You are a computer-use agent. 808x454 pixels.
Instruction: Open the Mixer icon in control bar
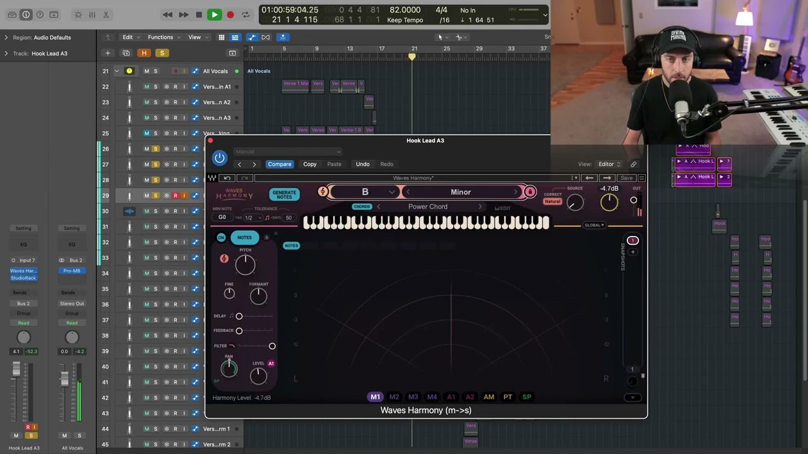92,15
